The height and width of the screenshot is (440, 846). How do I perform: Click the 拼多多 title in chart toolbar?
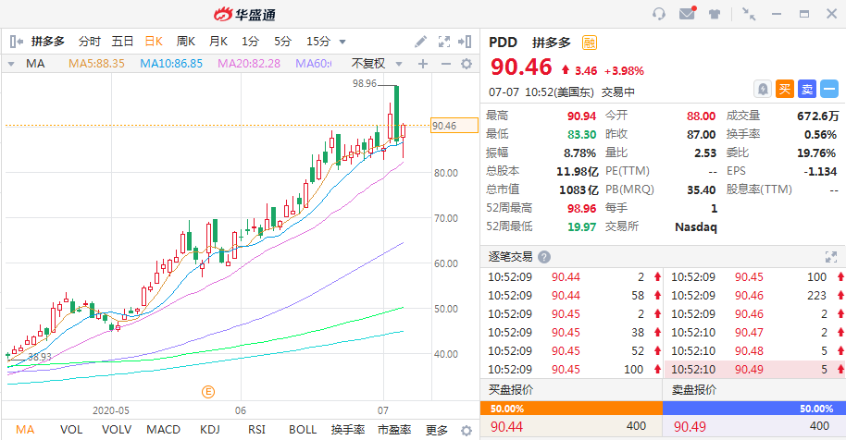click(48, 42)
